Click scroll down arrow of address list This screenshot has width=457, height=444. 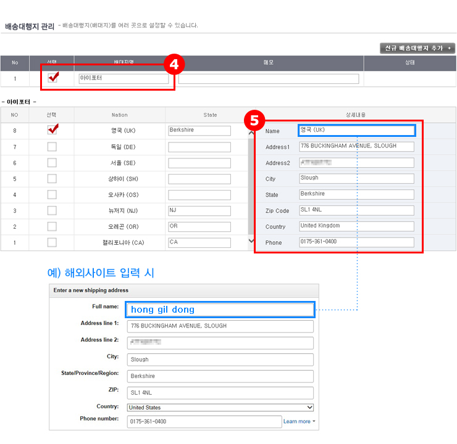[x=251, y=241]
